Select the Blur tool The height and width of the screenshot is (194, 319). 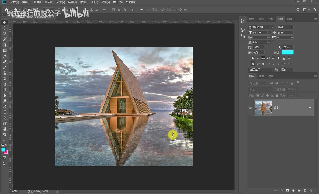coord(5,95)
